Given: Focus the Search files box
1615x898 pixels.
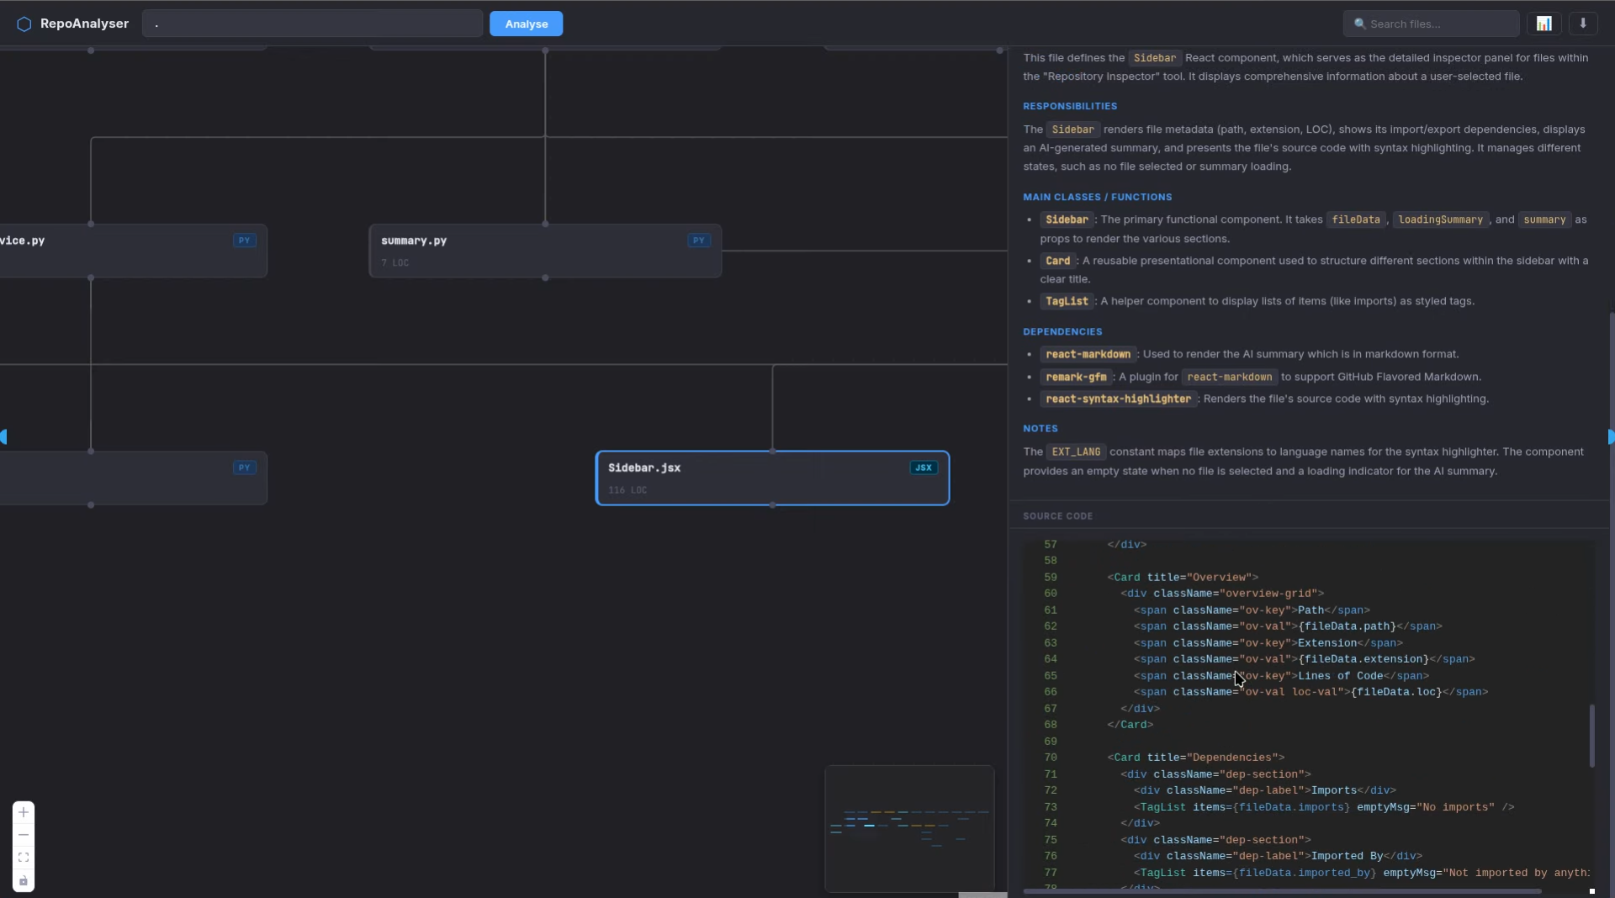Looking at the screenshot, I should point(1431,24).
